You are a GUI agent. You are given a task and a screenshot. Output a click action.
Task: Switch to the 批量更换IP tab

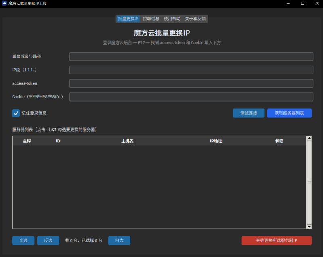click(x=128, y=19)
